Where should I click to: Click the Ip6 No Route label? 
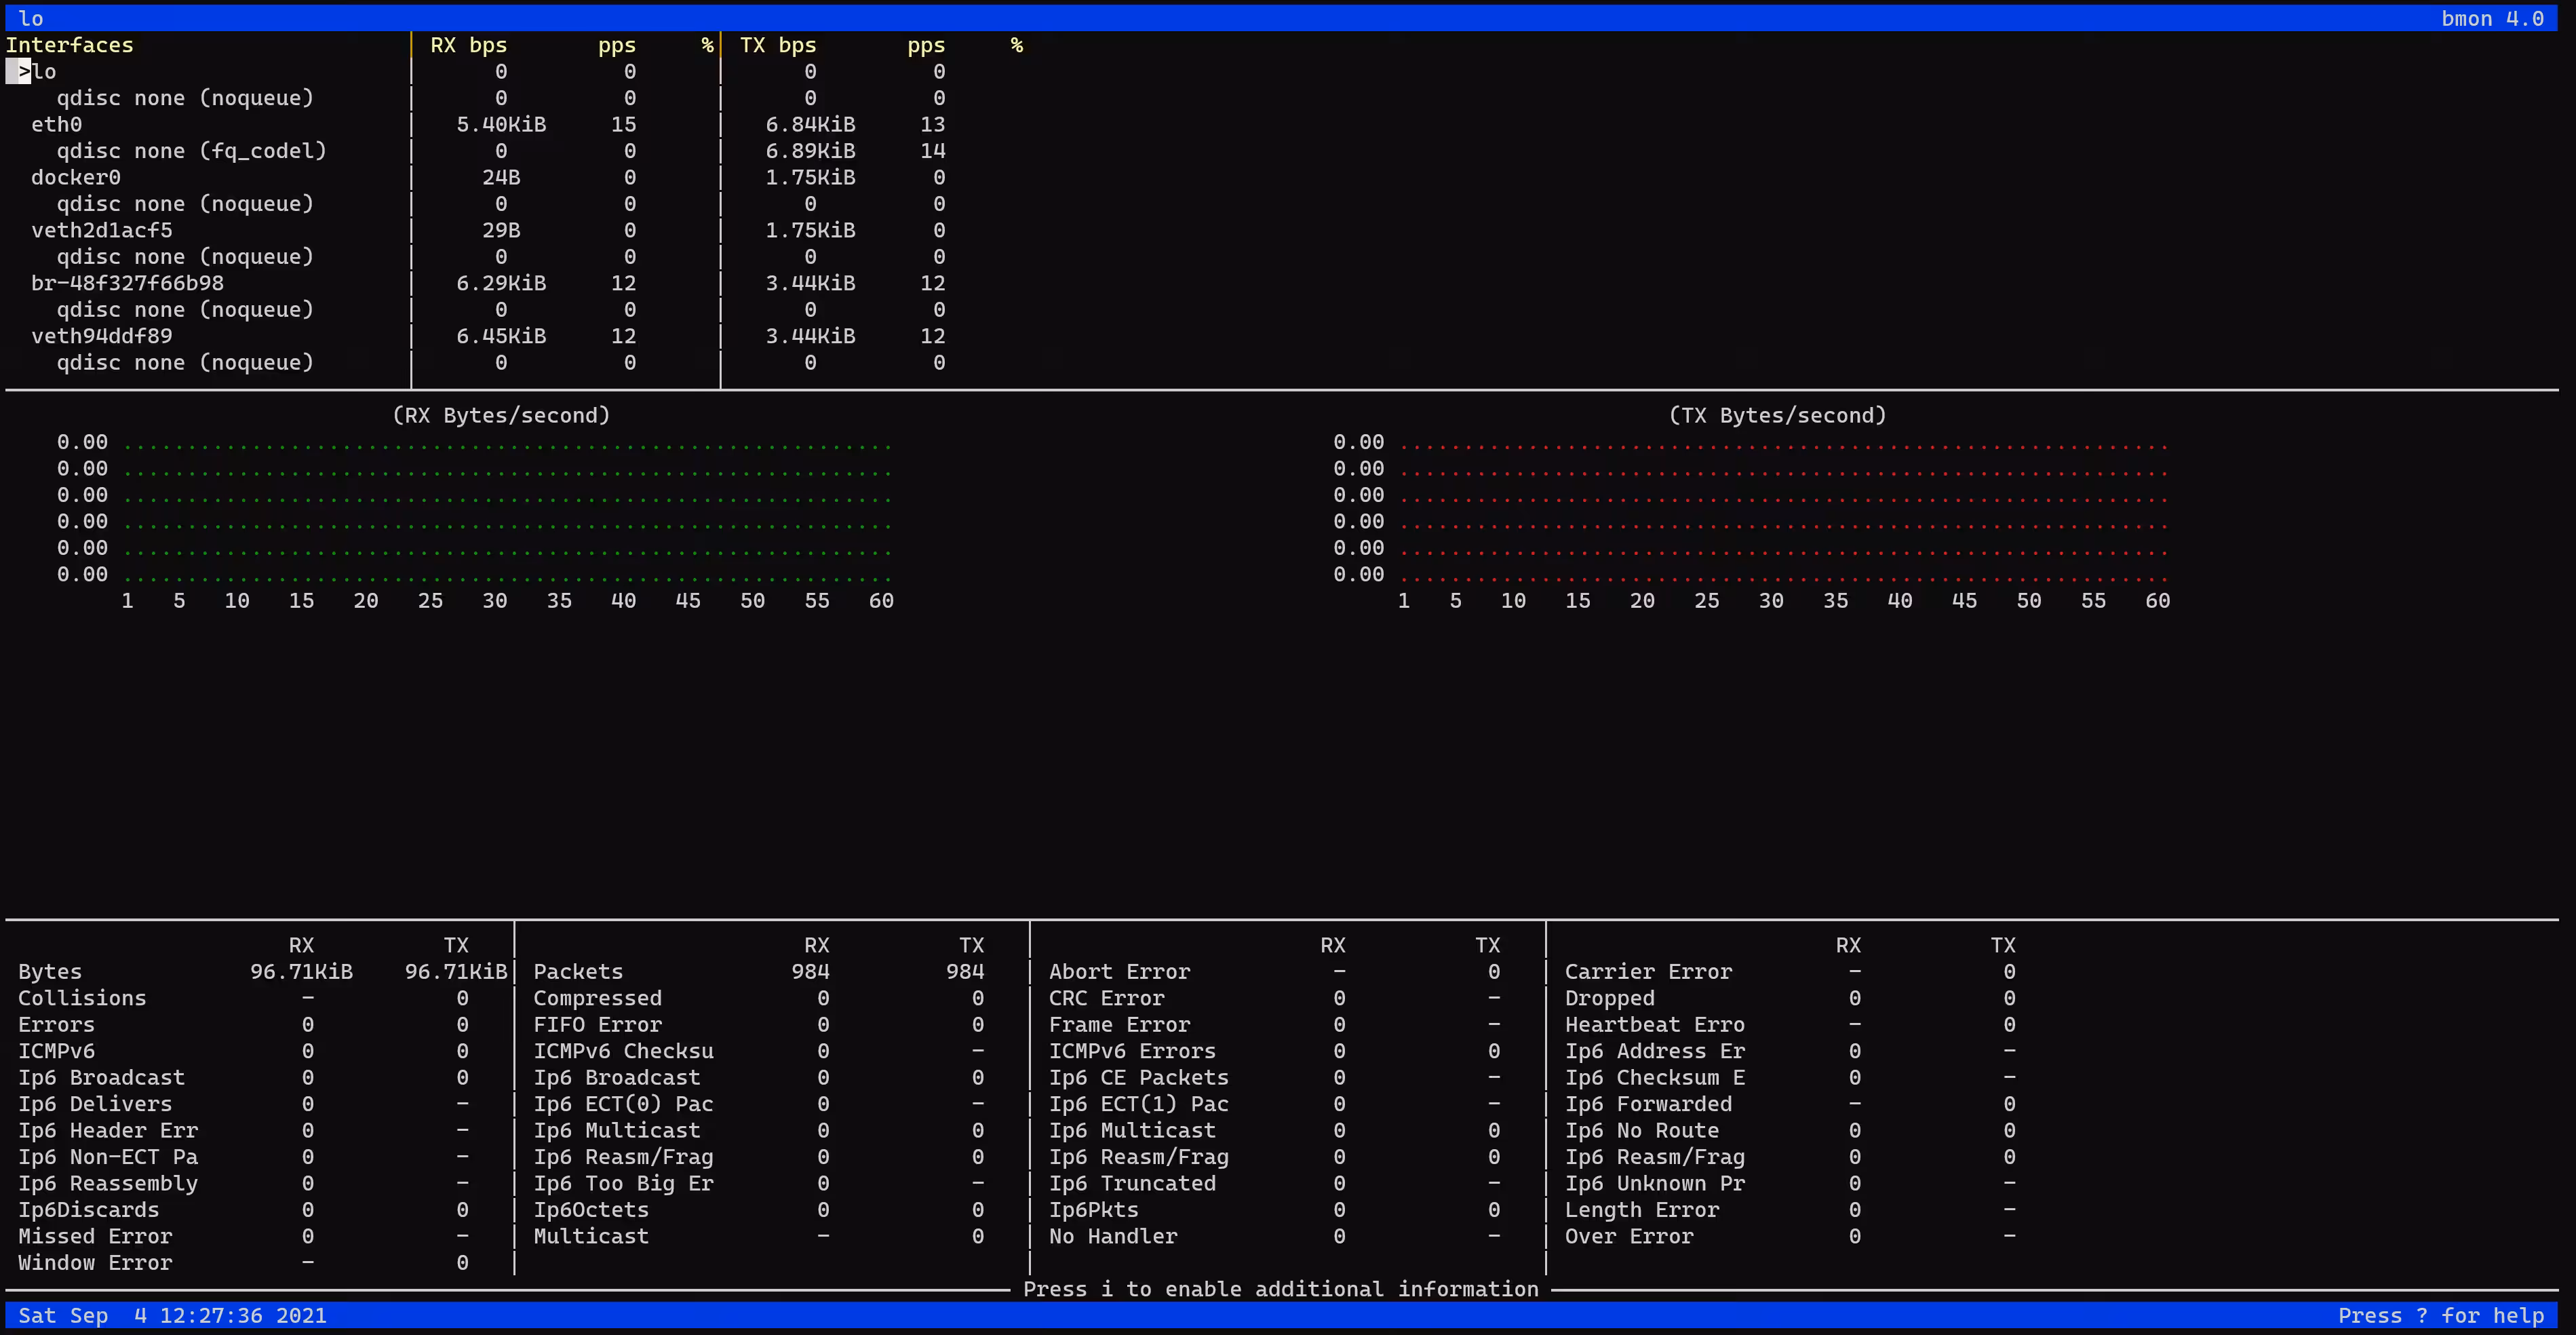point(1641,1131)
